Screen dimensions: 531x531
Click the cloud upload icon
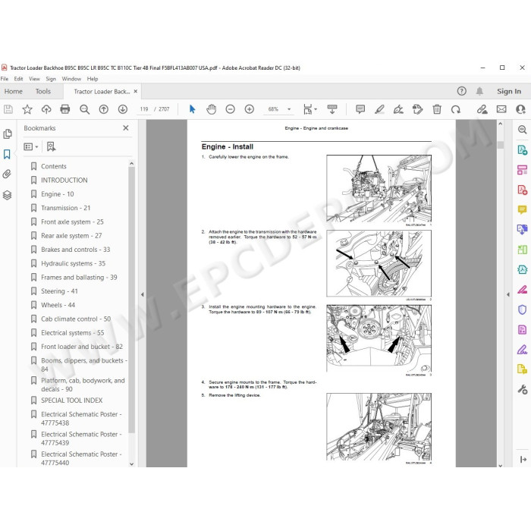46,109
